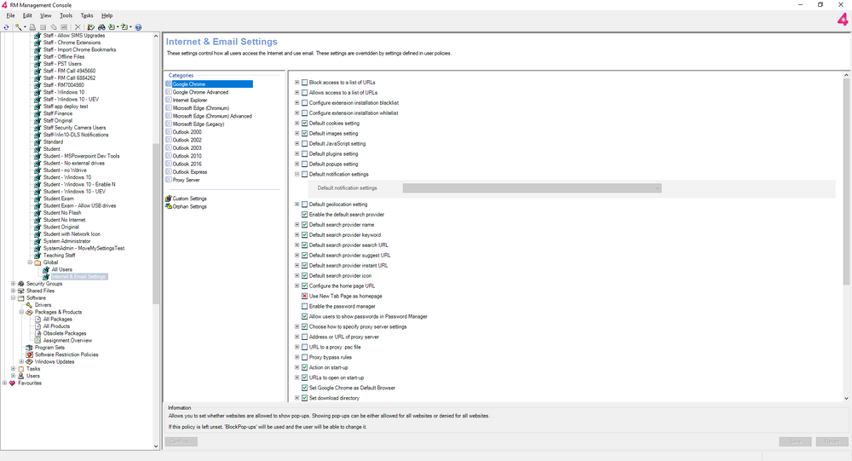
Task: Toggle Set Google Chrome as Default Browser
Action: [304, 389]
